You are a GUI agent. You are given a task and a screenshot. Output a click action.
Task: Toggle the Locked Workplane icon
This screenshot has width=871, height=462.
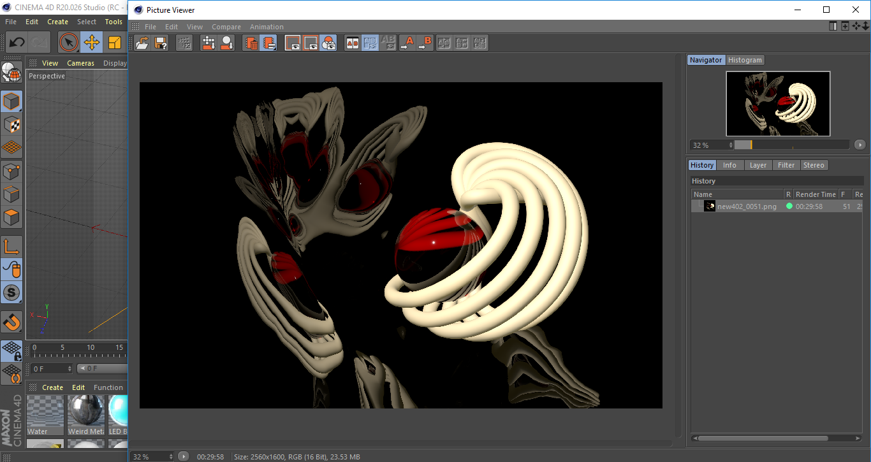tap(11, 350)
